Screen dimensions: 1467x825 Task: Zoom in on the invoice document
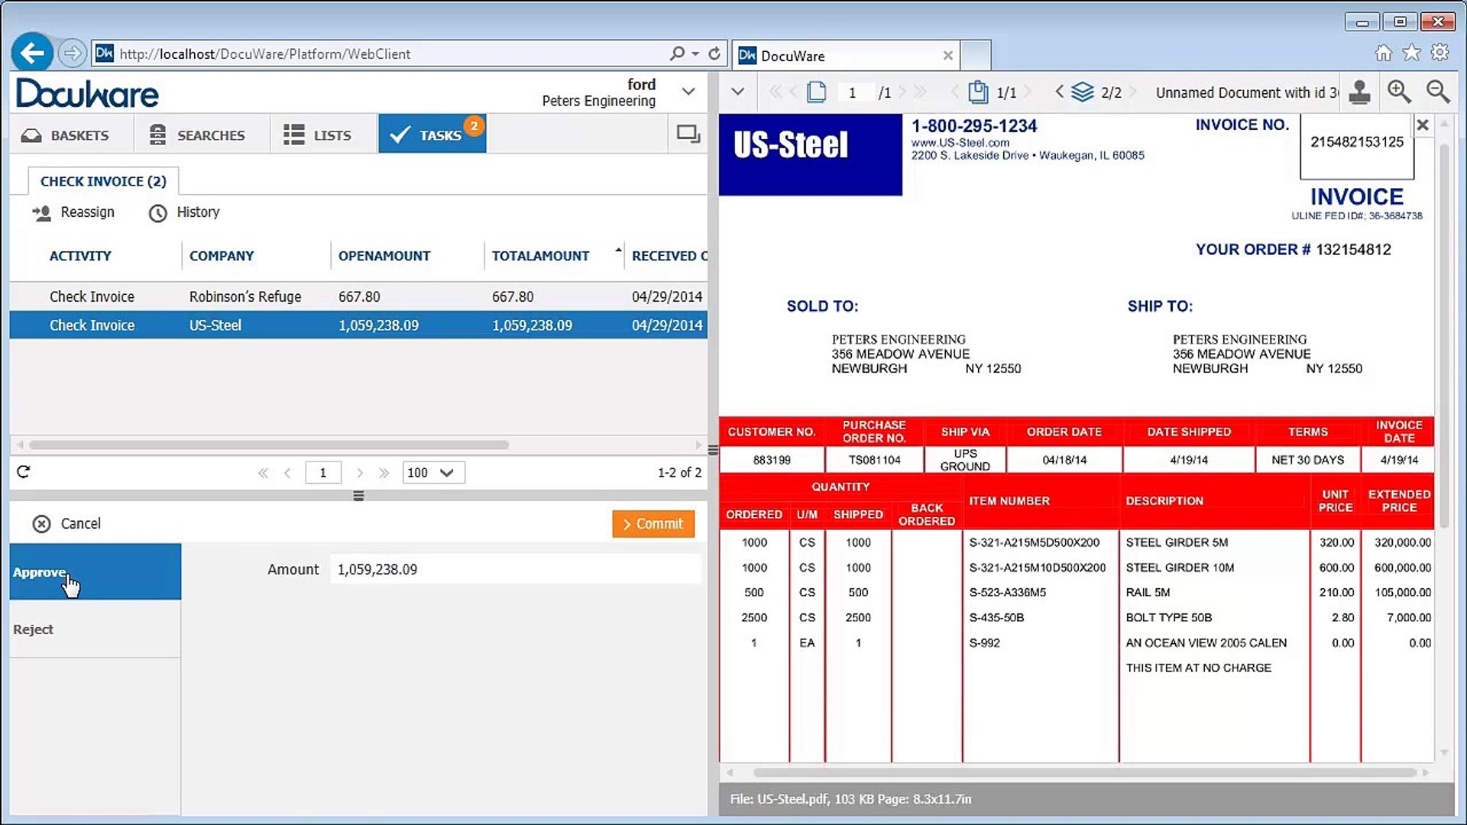pos(1399,92)
